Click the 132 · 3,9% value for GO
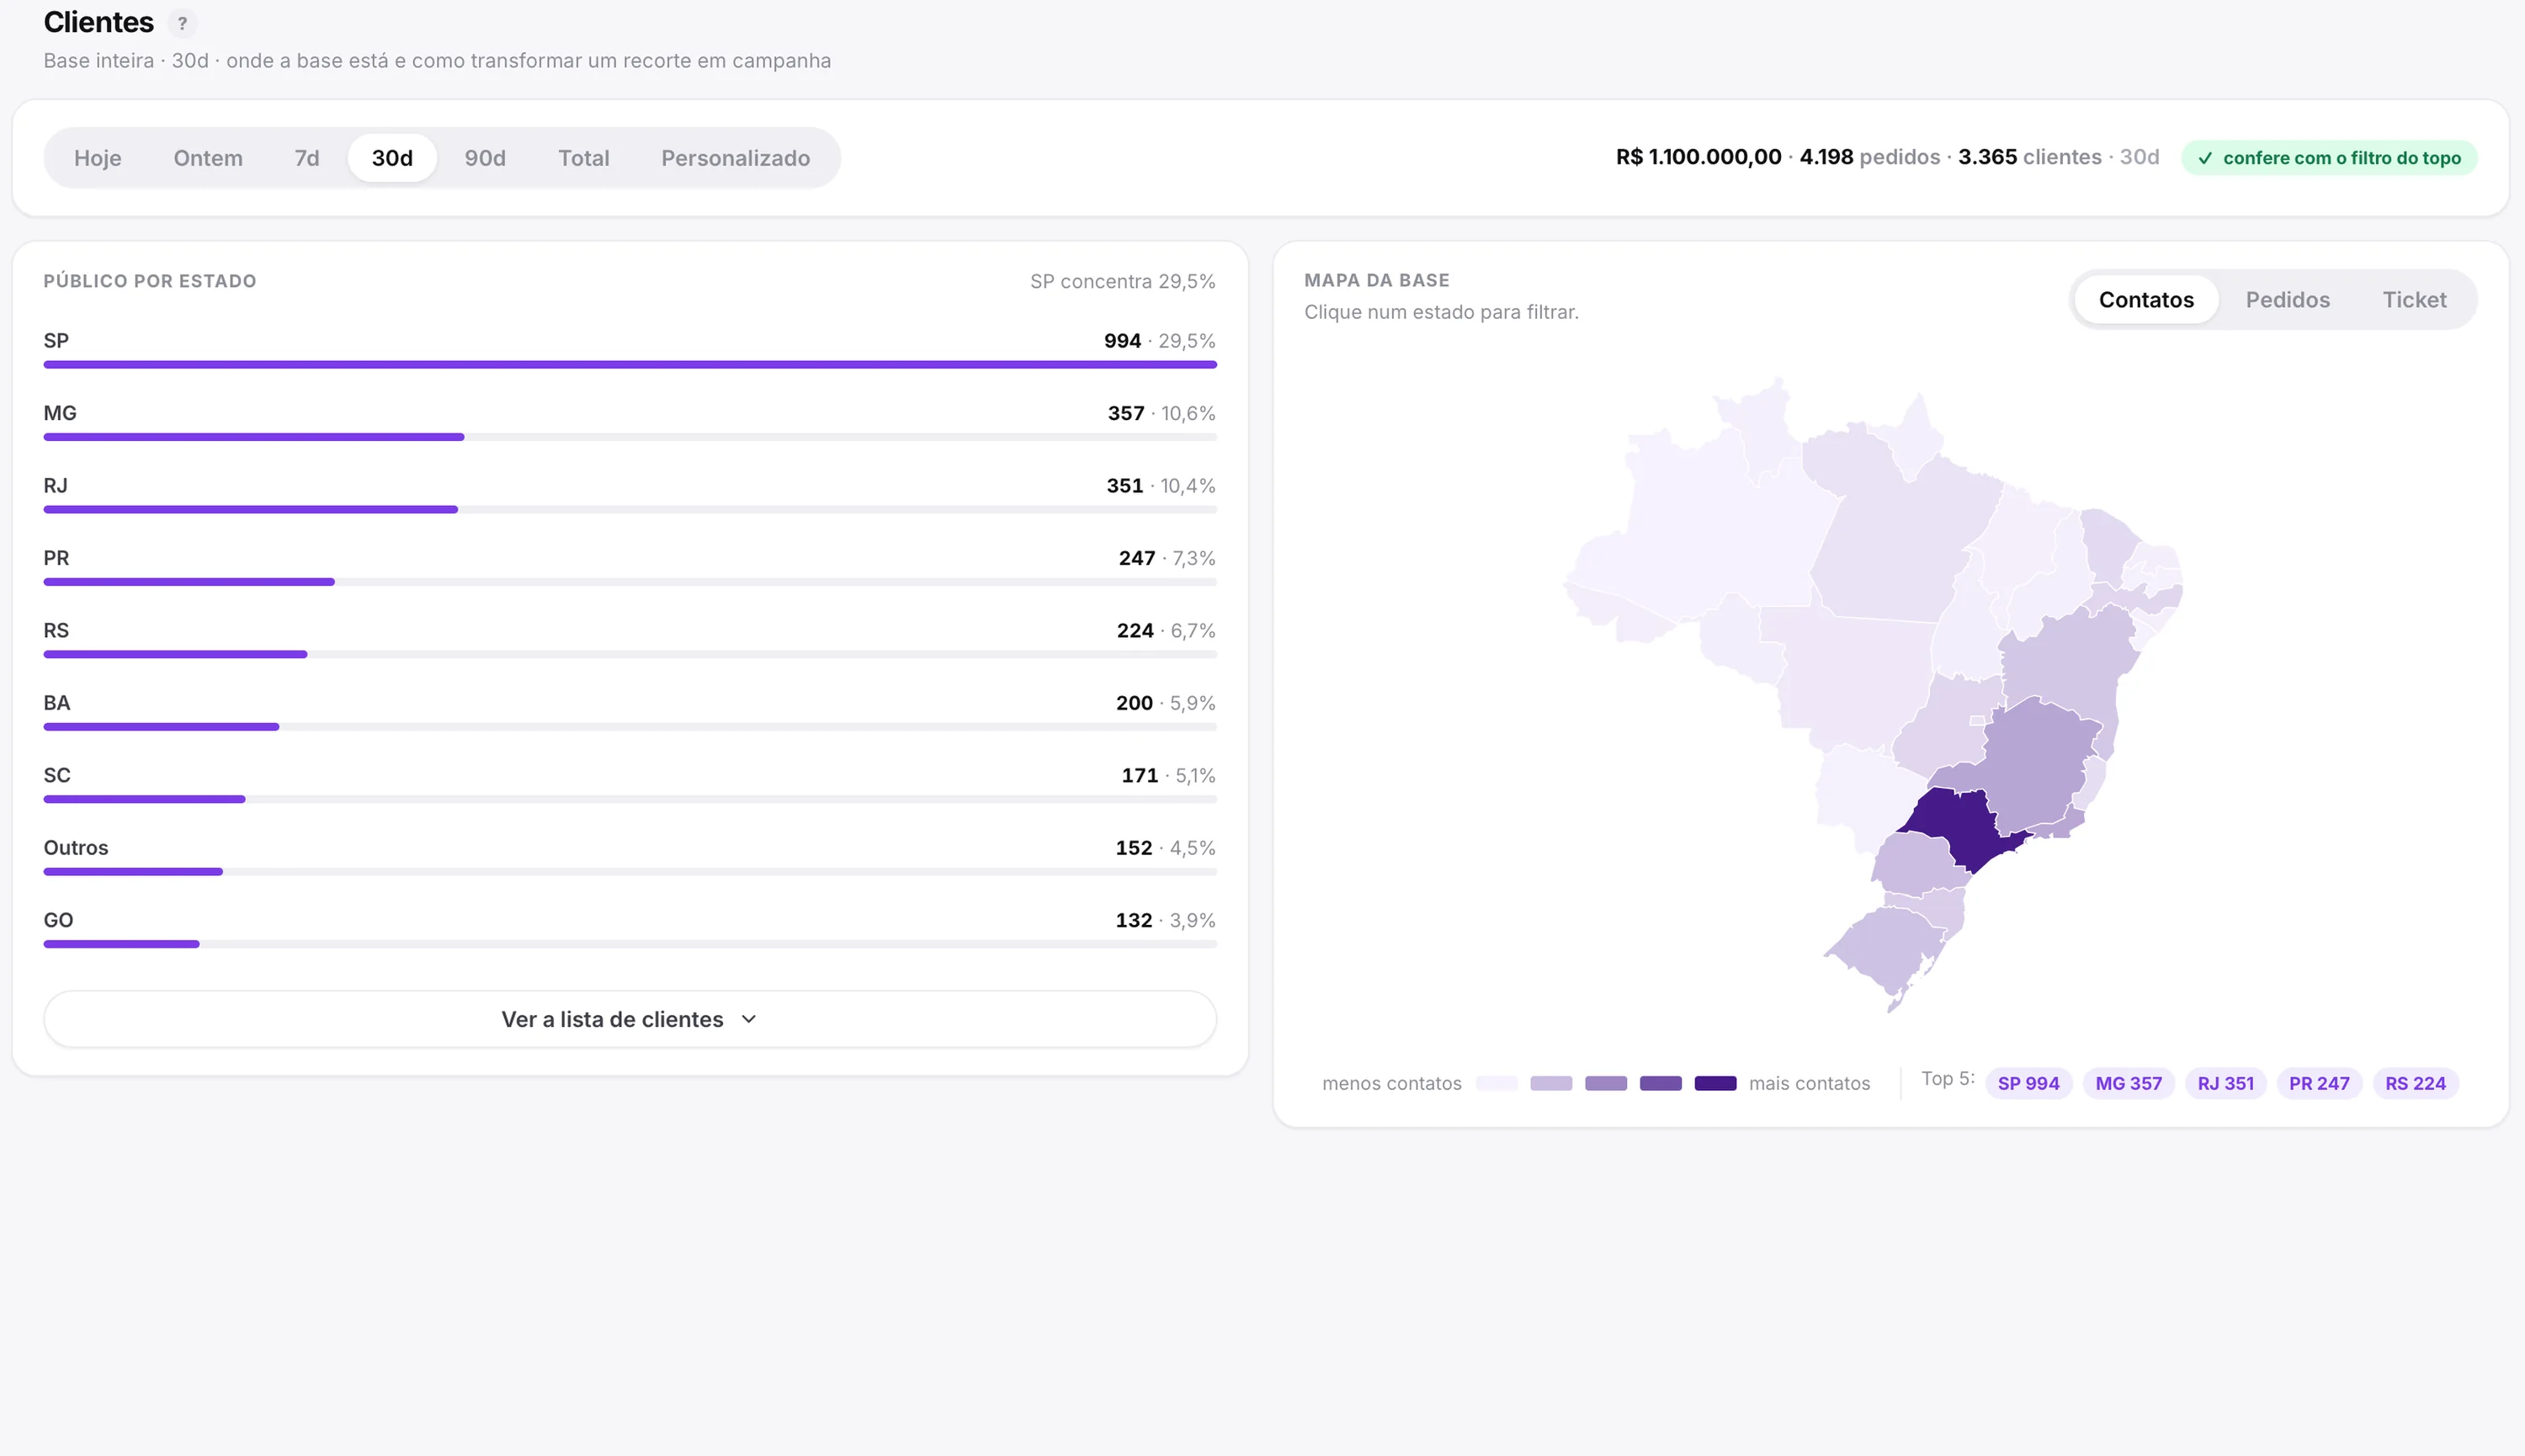 (x=1166, y=920)
